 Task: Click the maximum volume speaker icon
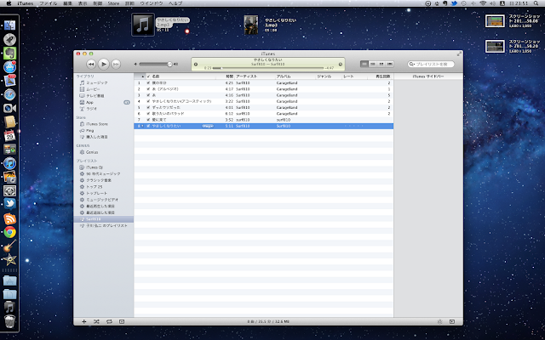175,65
